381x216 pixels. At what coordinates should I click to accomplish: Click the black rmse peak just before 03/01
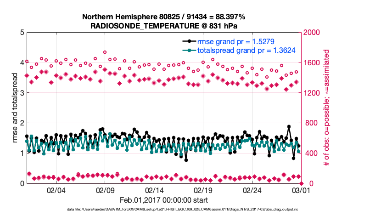click(x=289, y=126)
